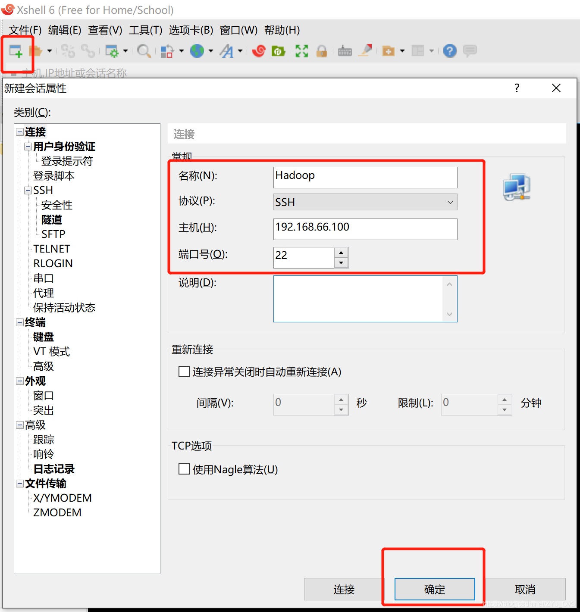Click the New Session toolbar icon
The width and height of the screenshot is (580, 612).
pos(16,51)
